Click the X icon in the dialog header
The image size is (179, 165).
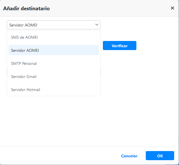click(x=172, y=8)
